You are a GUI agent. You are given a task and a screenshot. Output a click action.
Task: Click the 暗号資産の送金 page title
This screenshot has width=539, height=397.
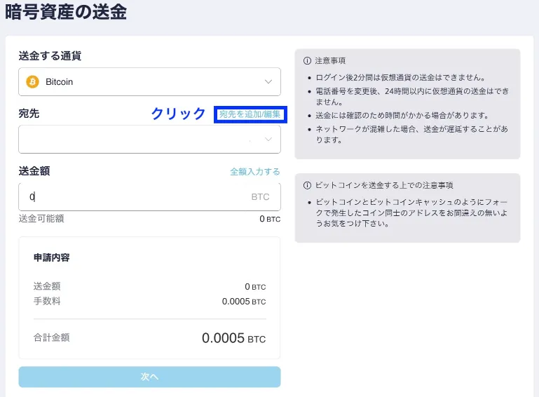coord(66,12)
